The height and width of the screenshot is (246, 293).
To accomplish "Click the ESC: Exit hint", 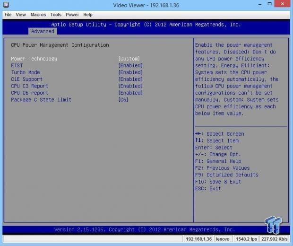I will tap(208, 188).
